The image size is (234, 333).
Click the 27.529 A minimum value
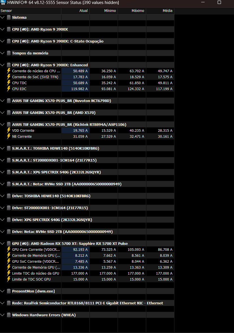[x=109, y=136]
